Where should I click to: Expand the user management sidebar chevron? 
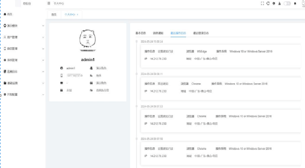43,37
